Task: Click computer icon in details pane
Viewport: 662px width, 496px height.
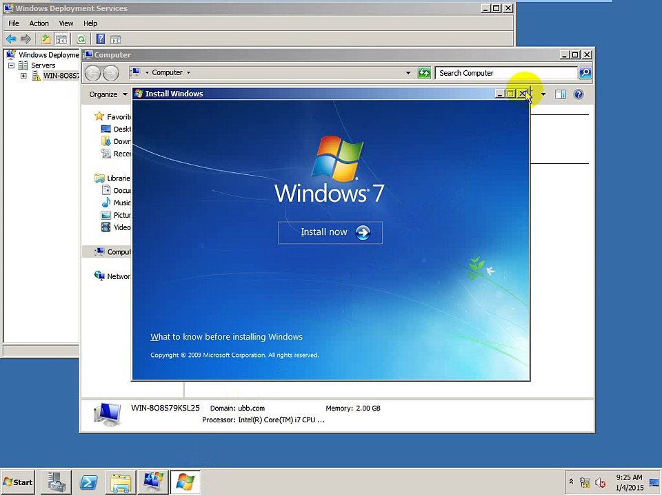Action: point(108,414)
